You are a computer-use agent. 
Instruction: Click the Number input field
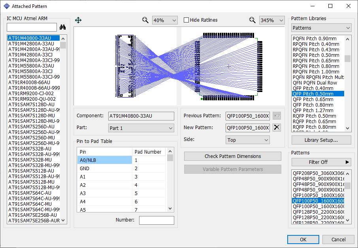[x=156, y=220]
